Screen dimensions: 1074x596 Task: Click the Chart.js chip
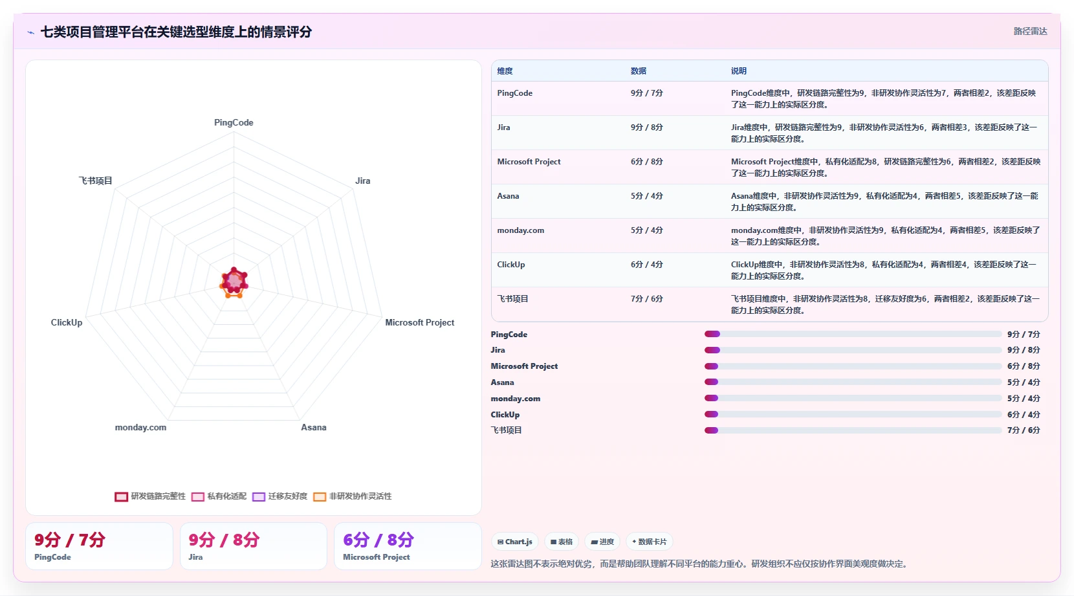click(515, 542)
